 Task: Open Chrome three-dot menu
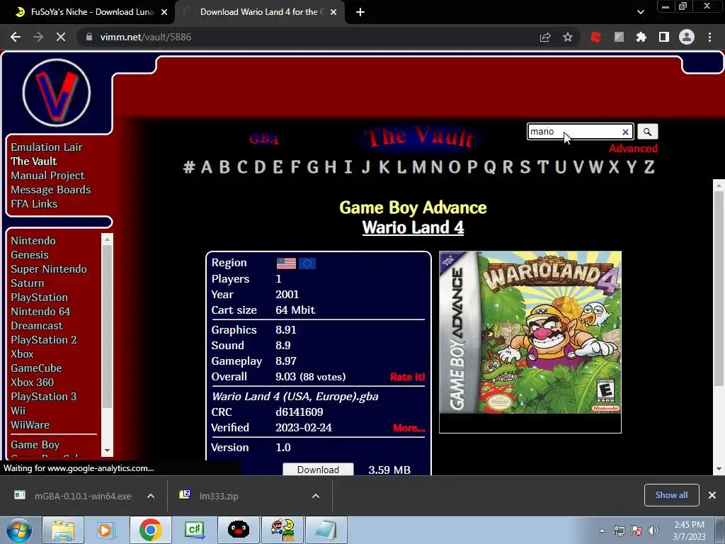[x=709, y=37]
